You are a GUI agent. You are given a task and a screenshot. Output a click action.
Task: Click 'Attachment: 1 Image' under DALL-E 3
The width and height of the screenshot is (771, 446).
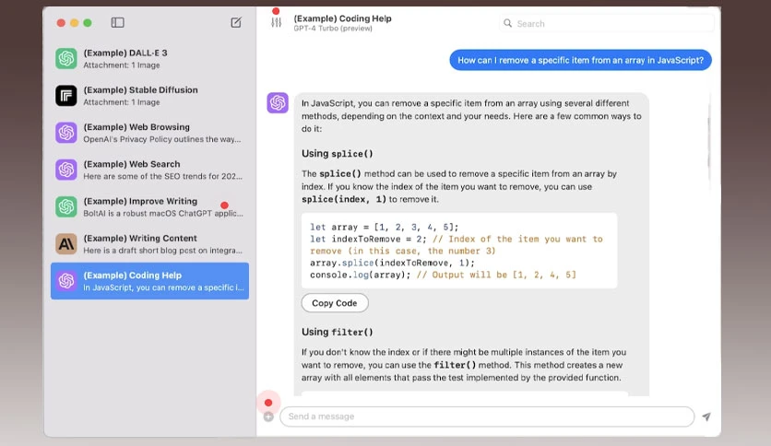(x=122, y=65)
